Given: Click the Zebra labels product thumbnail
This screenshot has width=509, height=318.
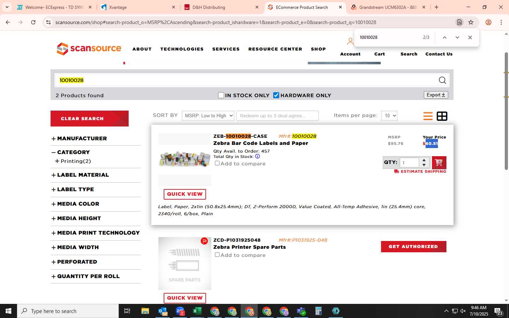Looking at the screenshot, I should pos(185,159).
